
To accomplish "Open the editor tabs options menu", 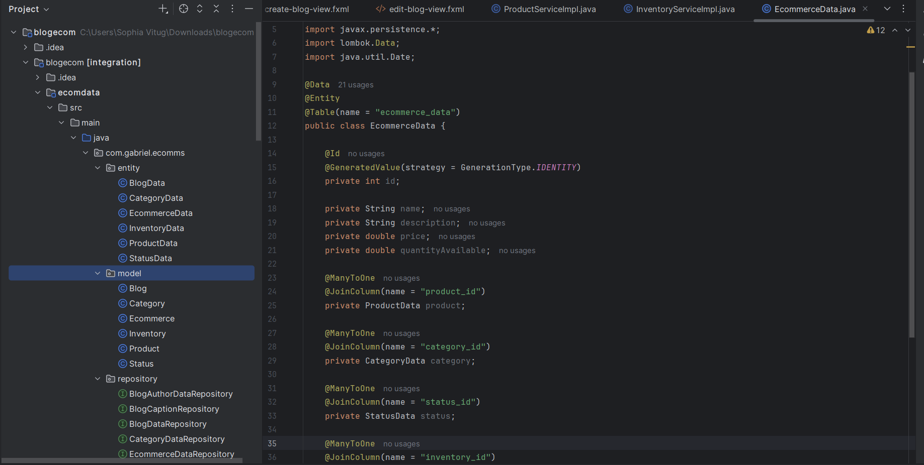I will click(x=903, y=9).
